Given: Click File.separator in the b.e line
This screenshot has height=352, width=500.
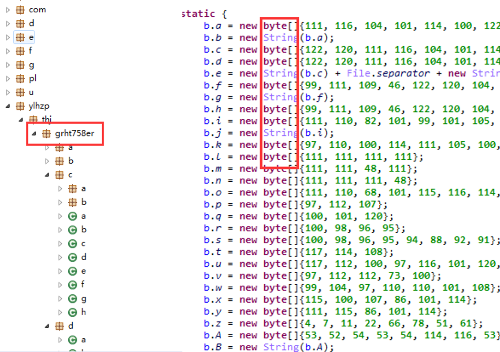Looking at the screenshot, I should [388, 73].
